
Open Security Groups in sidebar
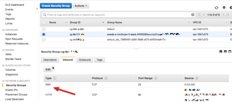(16, 85)
